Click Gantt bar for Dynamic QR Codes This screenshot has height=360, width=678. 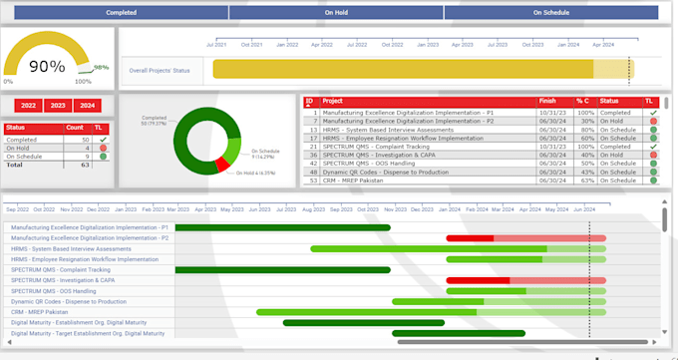coord(499,301)
